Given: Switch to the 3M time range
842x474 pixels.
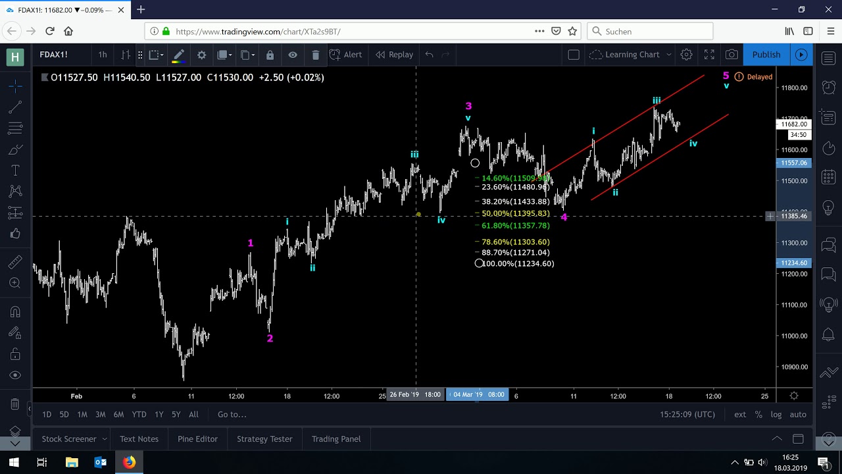Looking at the screenshot, I should pos(101,414).
